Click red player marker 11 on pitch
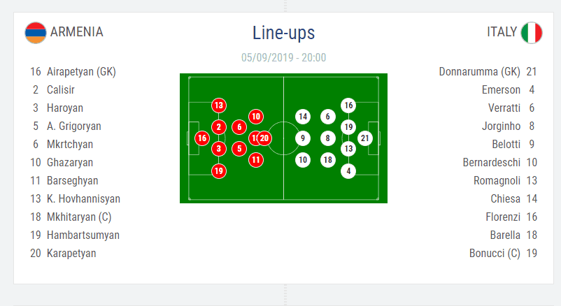561x306 pixels. point(256,160)
